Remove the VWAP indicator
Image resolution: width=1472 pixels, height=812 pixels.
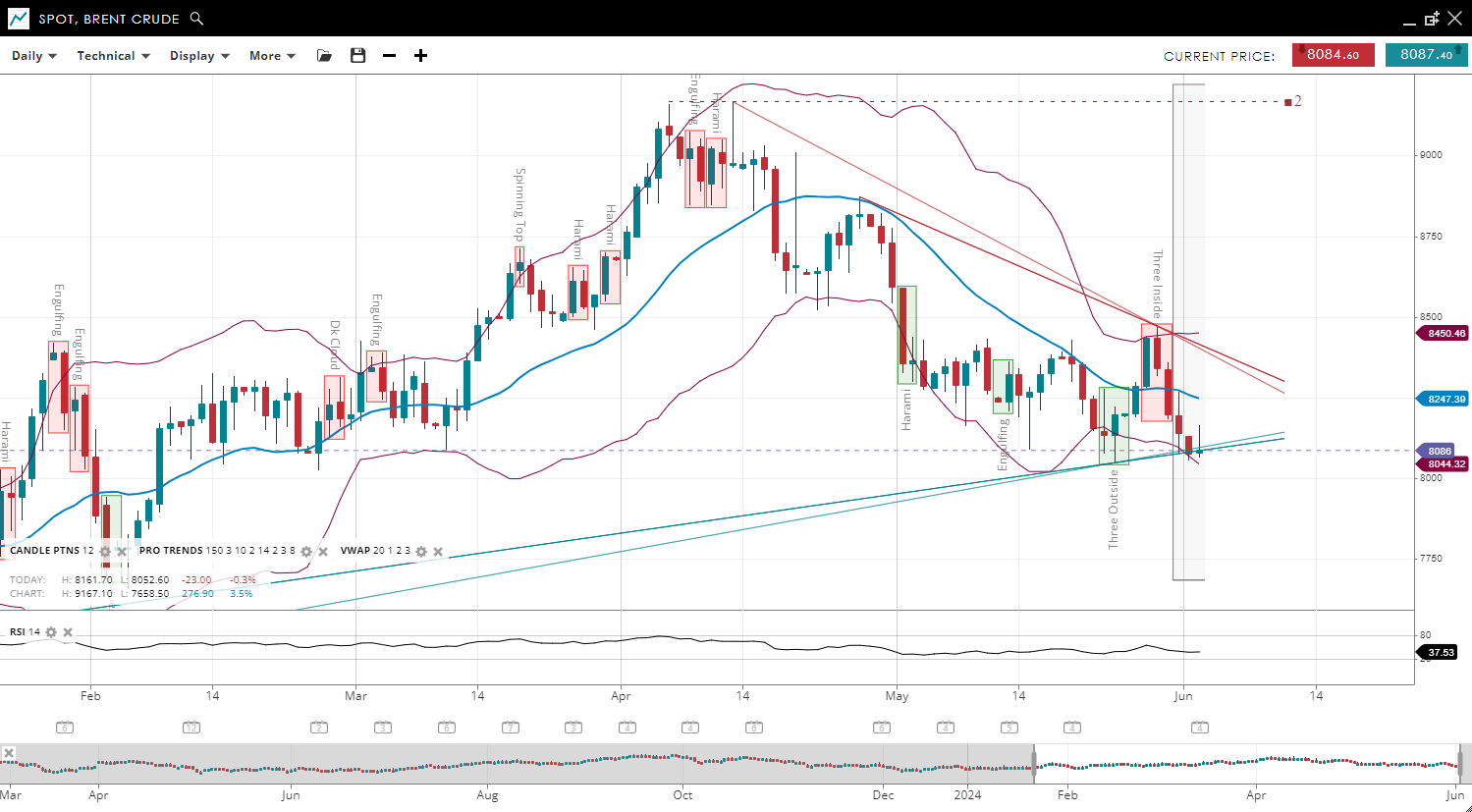tap(438, 552)
